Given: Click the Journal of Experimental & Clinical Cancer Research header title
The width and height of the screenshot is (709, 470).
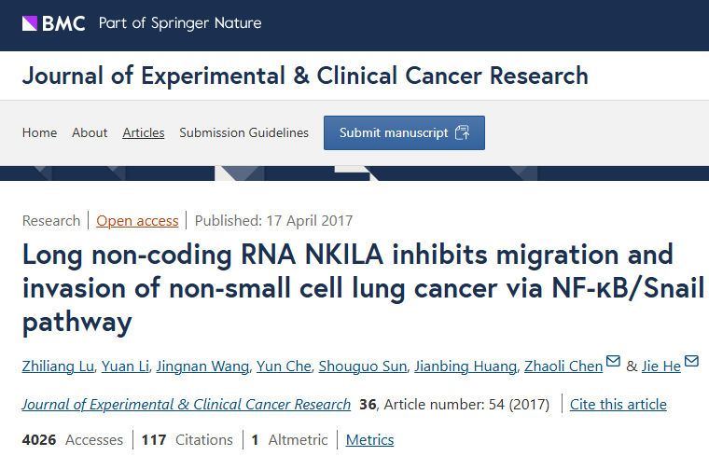Looking at the screenshot, I should pos(305,76).
